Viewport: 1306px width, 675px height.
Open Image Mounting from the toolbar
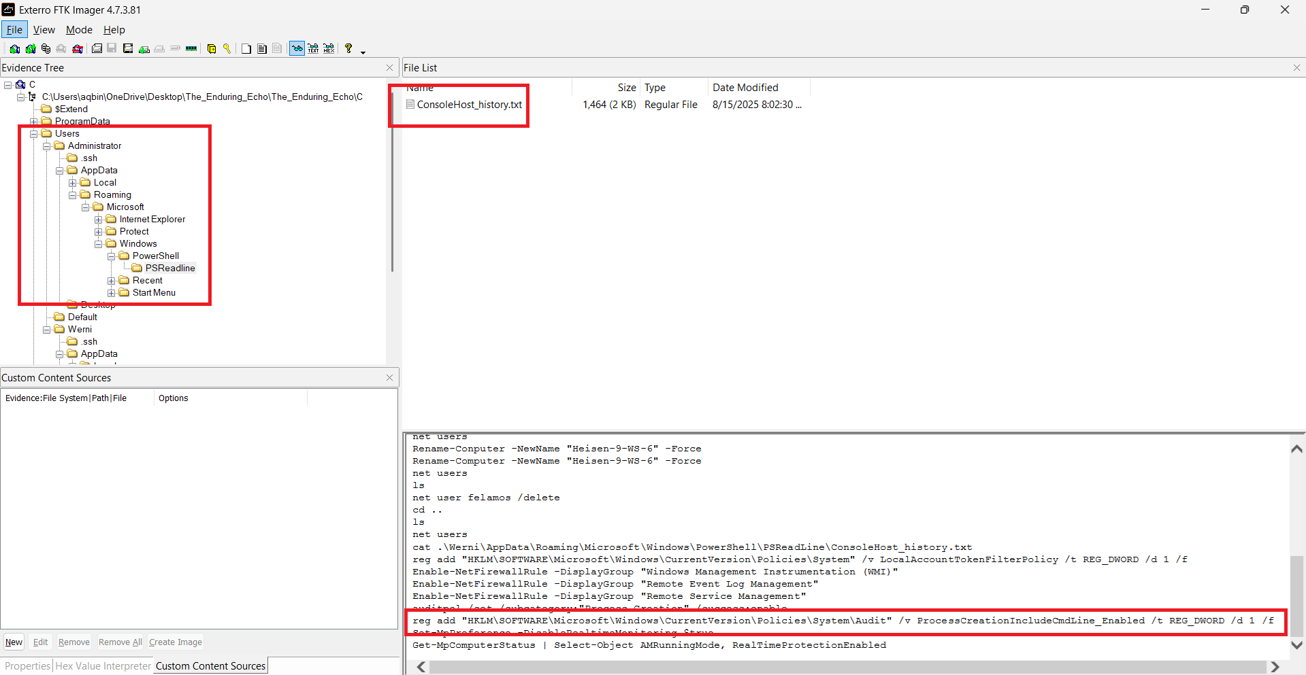(x=46, y=49)
